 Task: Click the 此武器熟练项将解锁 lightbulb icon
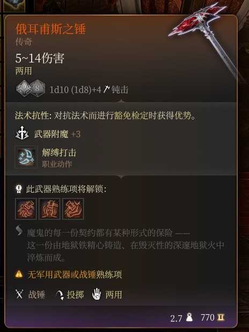(19, 189)
